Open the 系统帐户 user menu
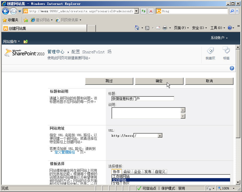Screen dimensions: 242x192 click(x=219, y=38)
